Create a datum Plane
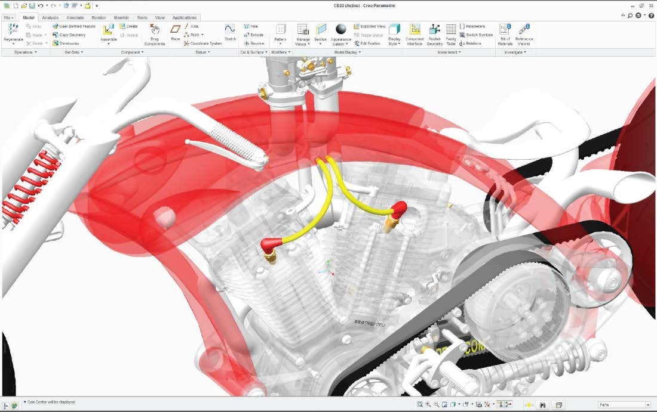Viewport: 657px width, 412px height. coord(175,31)
